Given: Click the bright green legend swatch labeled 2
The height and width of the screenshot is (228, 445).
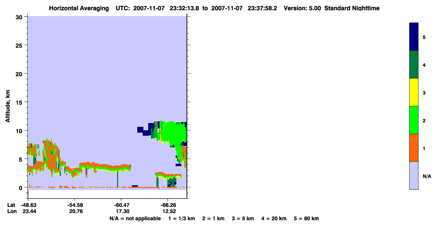Looking at the screenshot, I should pos(414,120).
